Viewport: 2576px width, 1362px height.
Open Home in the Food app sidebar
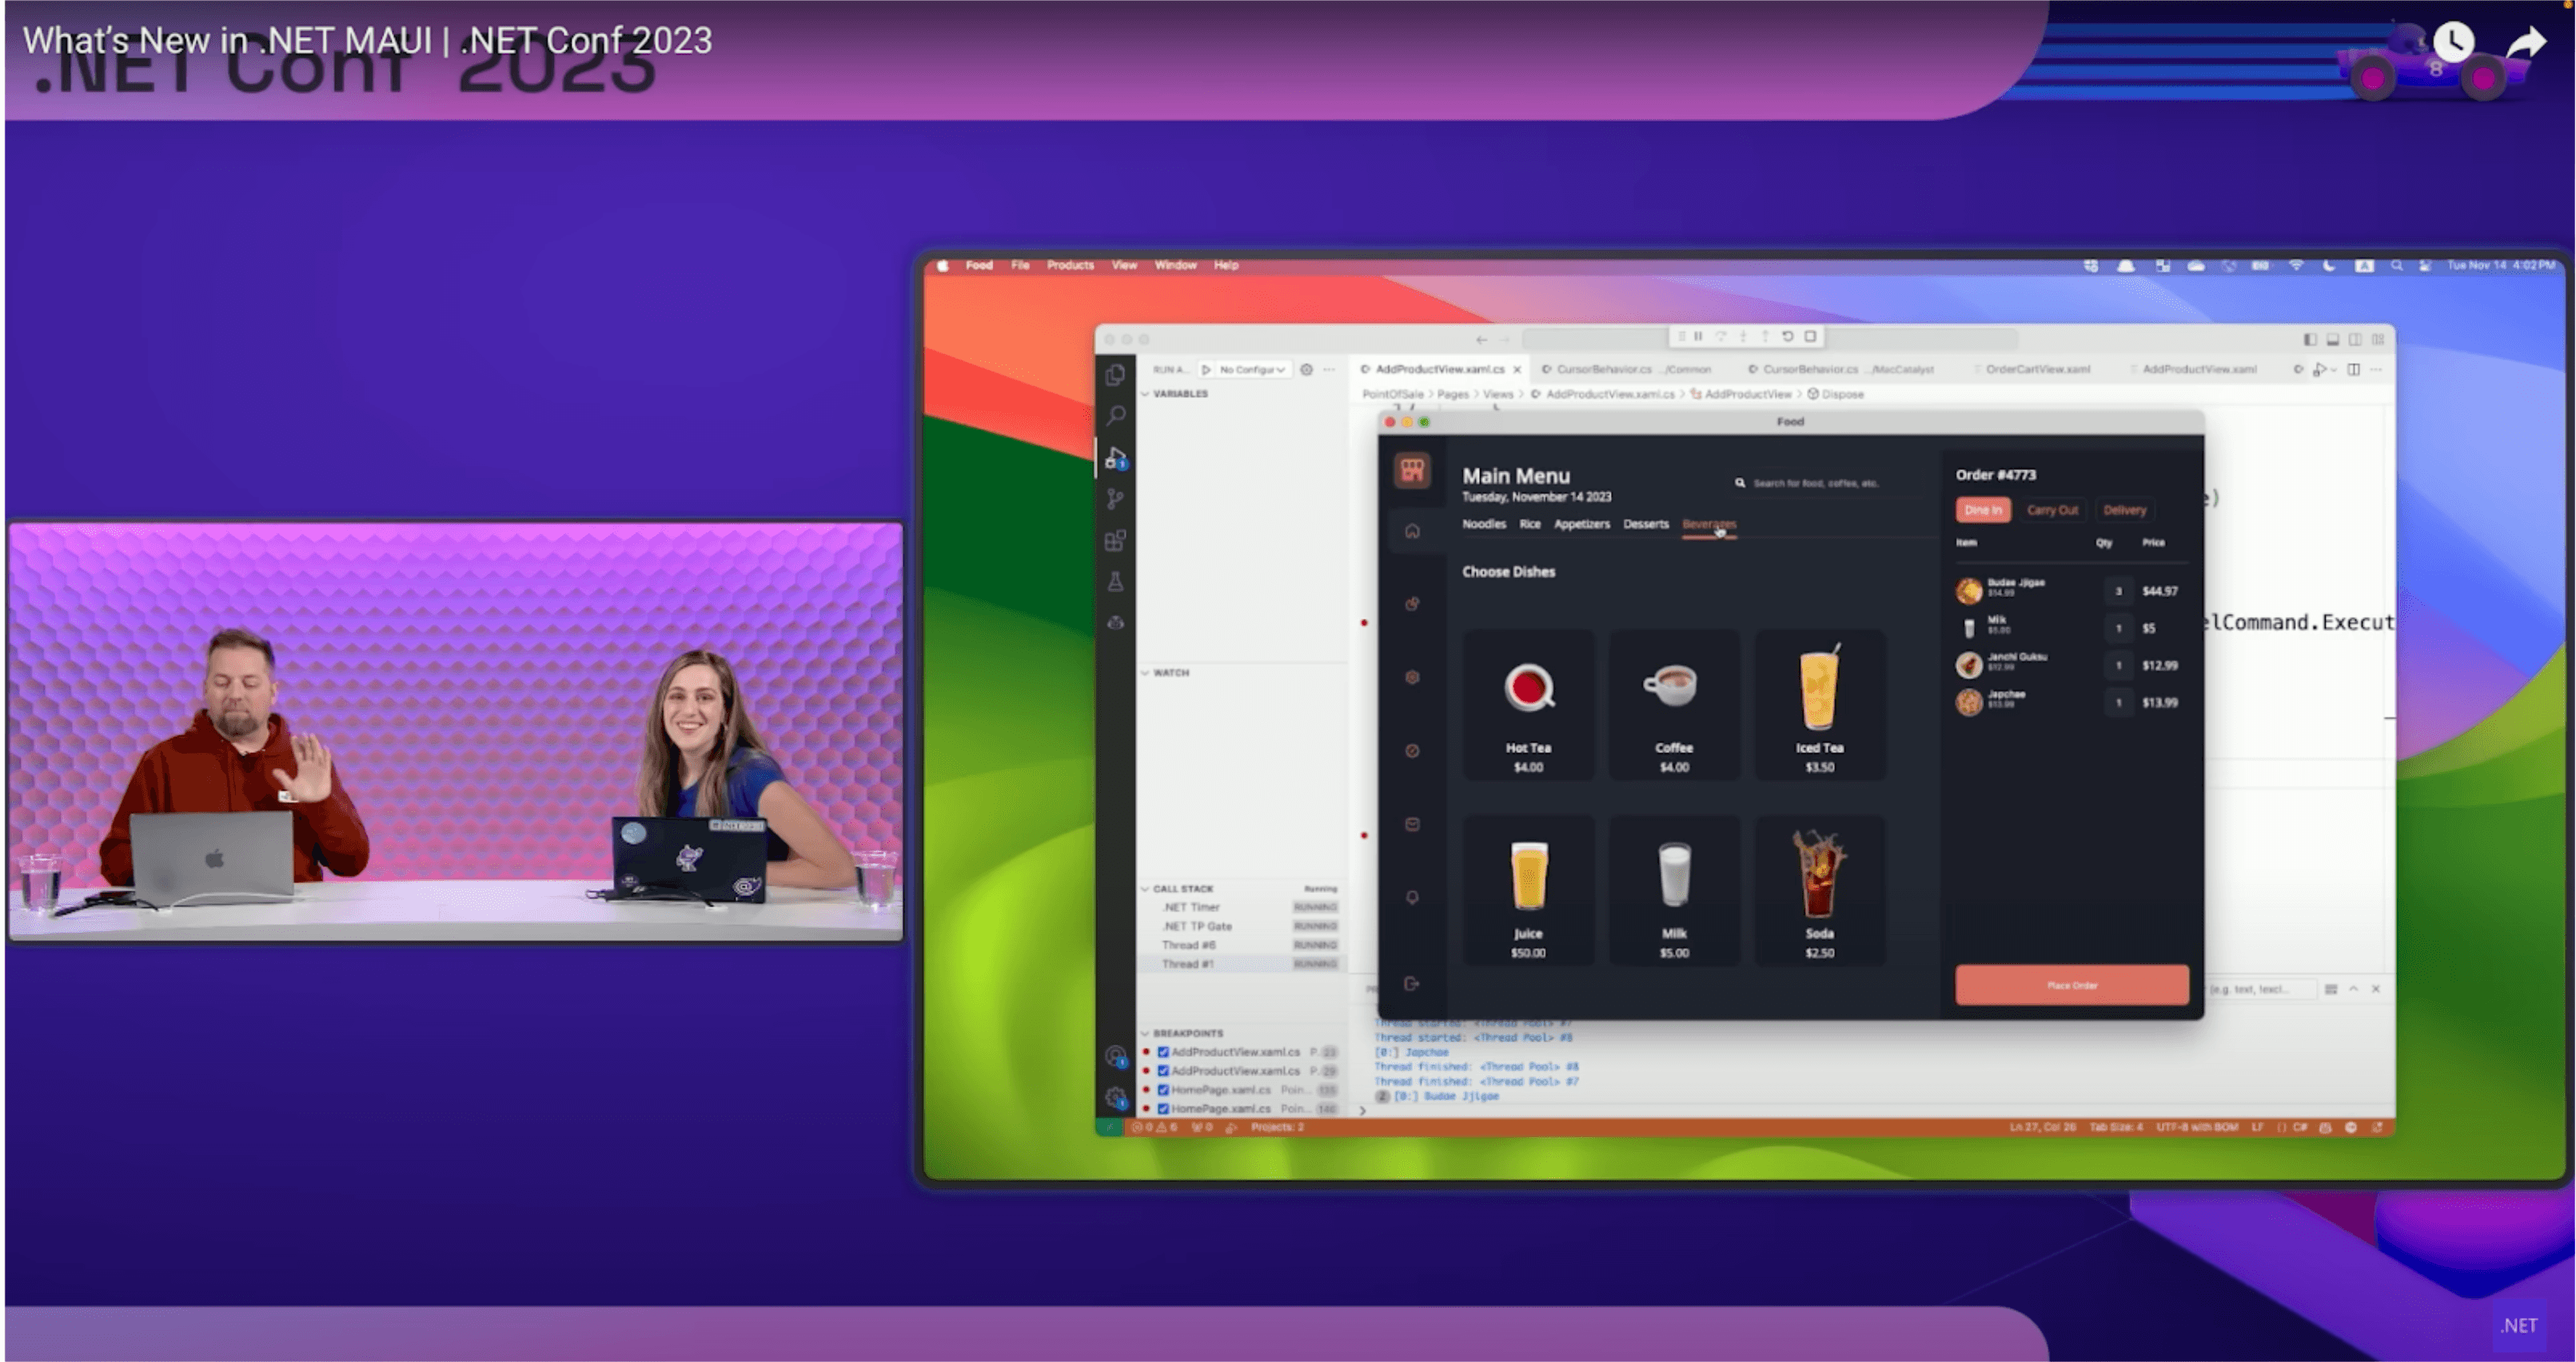[1412, 531]
